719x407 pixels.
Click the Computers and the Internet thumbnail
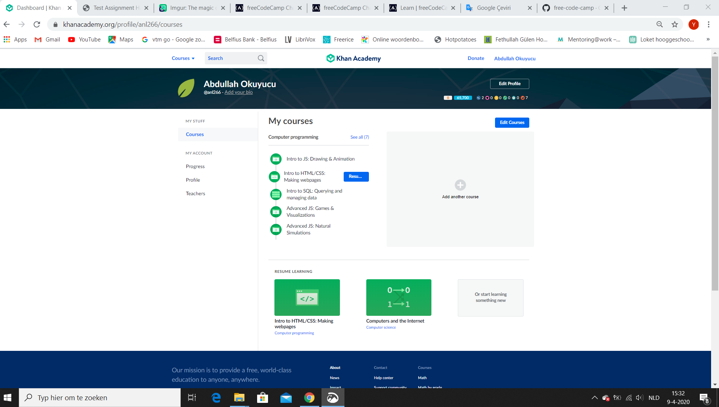click(x=399, y=297)
